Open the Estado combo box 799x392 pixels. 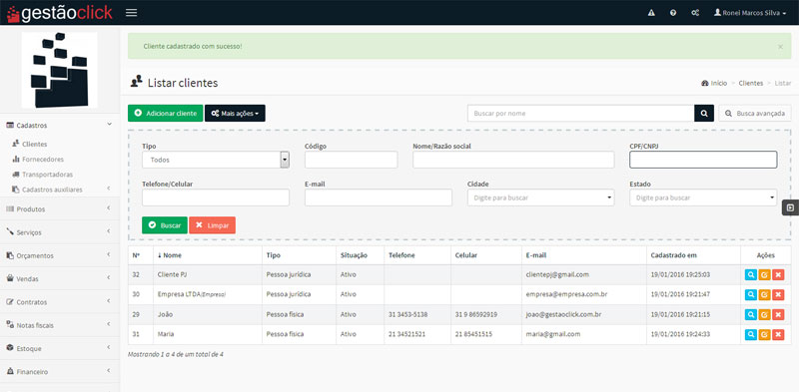pyautogui.click(x=703, y=197)
